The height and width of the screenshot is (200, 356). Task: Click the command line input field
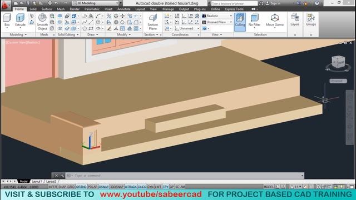(x=184, y=176)
